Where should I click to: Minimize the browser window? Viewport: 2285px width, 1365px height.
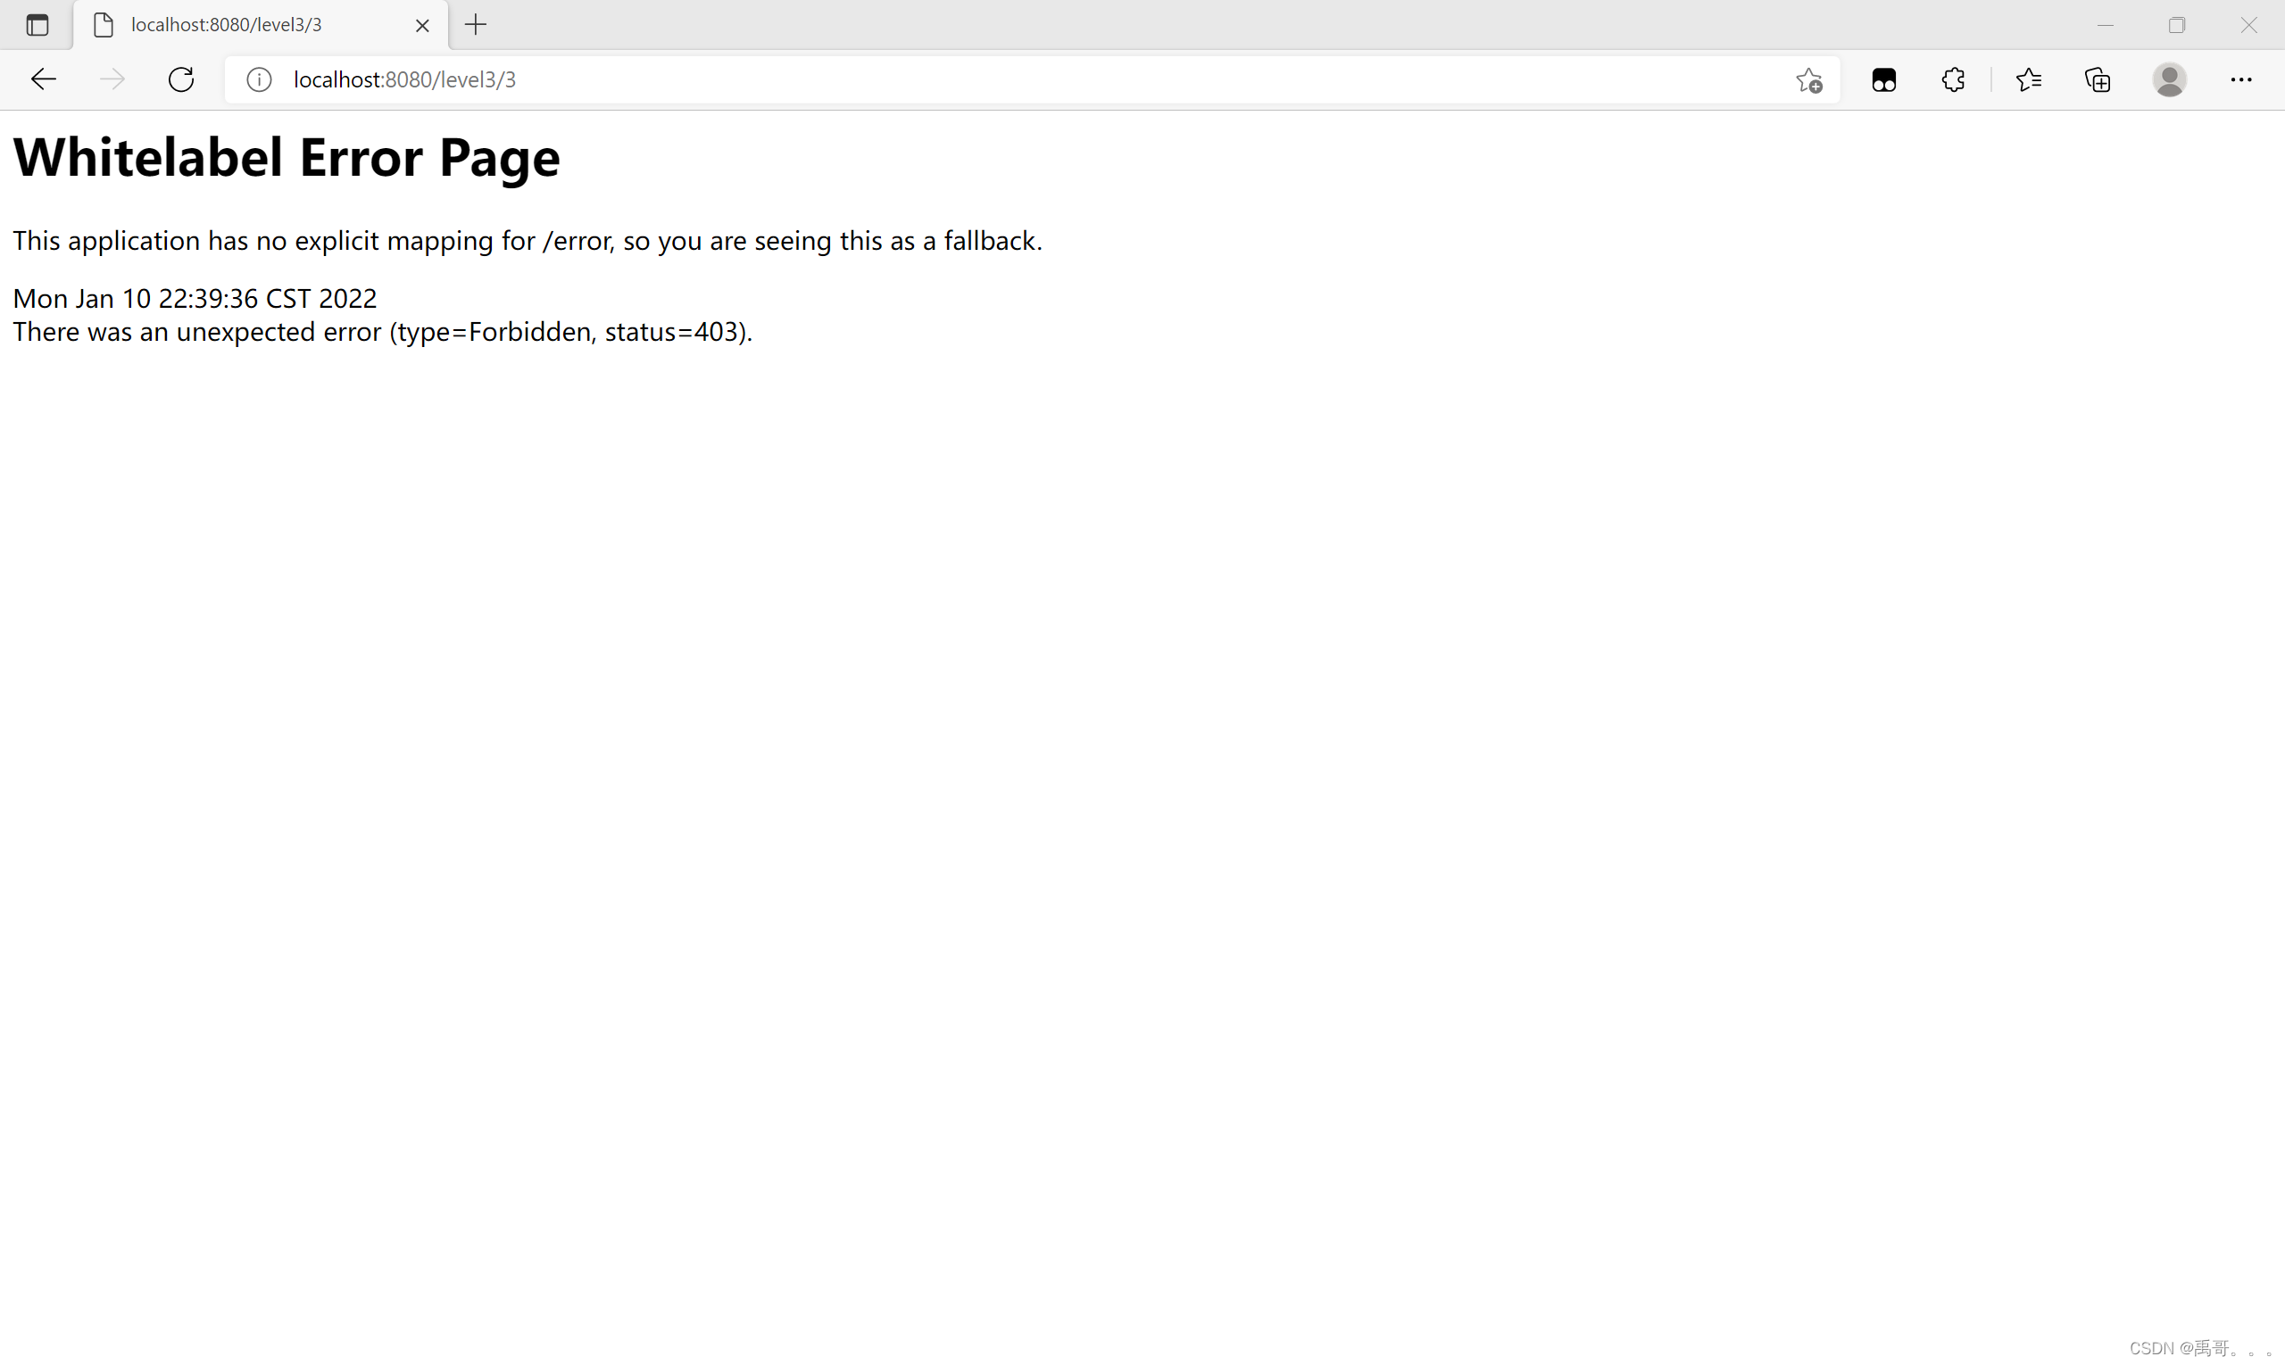point(2105,25)
